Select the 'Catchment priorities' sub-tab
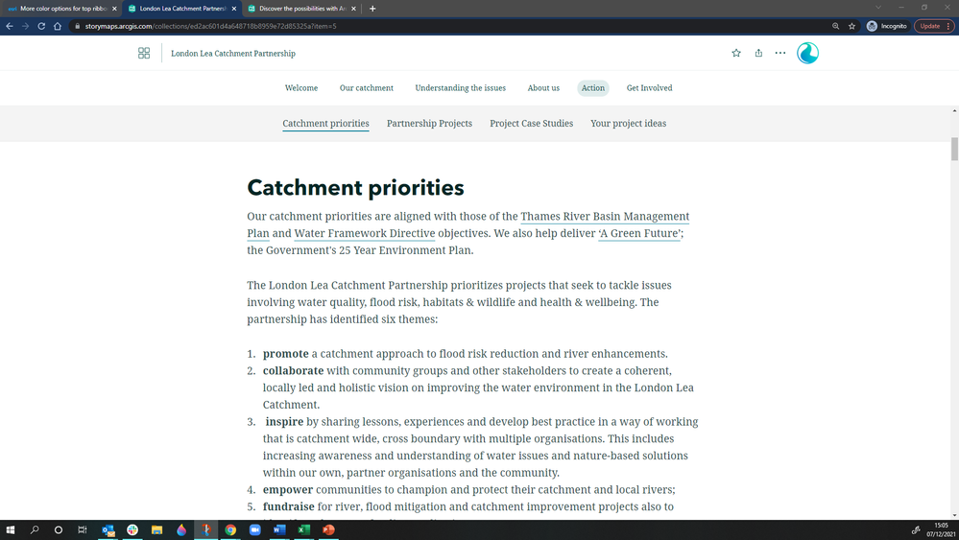 (x=326, y=124)
